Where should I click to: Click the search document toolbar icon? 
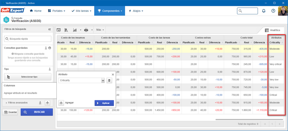[66, 30]
